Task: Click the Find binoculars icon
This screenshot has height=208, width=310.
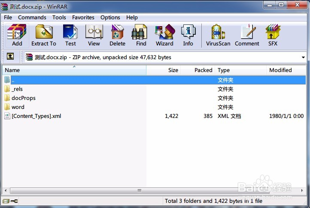Action: (x=139, y=32)
